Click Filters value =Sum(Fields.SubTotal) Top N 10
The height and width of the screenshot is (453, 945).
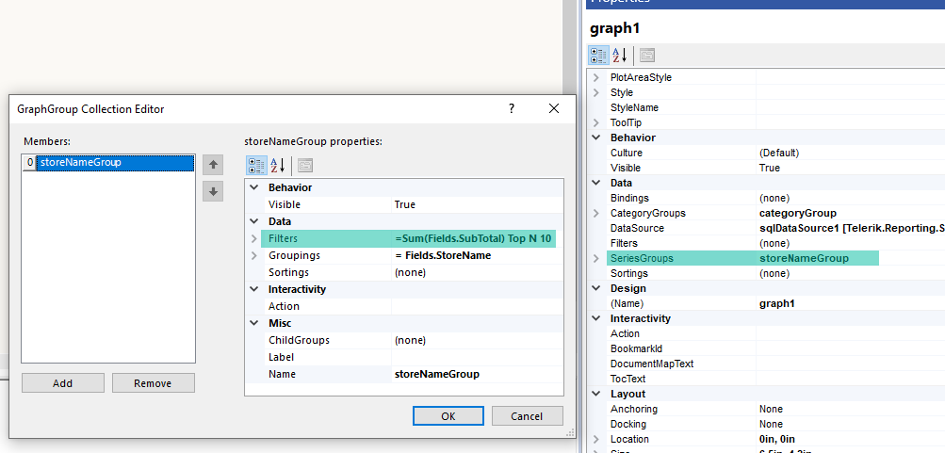pyautogui.click(x=473, y=238)
